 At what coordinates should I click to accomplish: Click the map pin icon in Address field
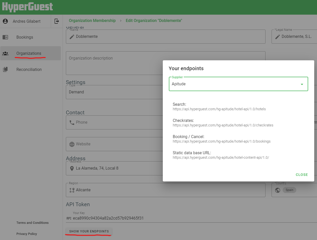pos(72,168)
